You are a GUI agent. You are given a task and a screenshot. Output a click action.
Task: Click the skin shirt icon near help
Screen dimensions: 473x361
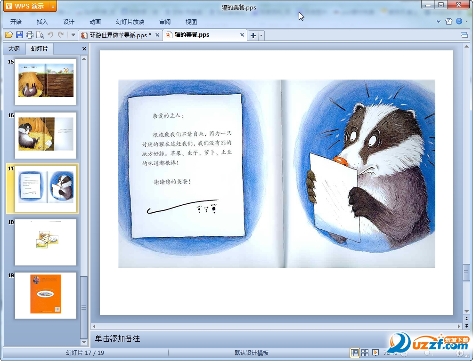pos(449,21)
